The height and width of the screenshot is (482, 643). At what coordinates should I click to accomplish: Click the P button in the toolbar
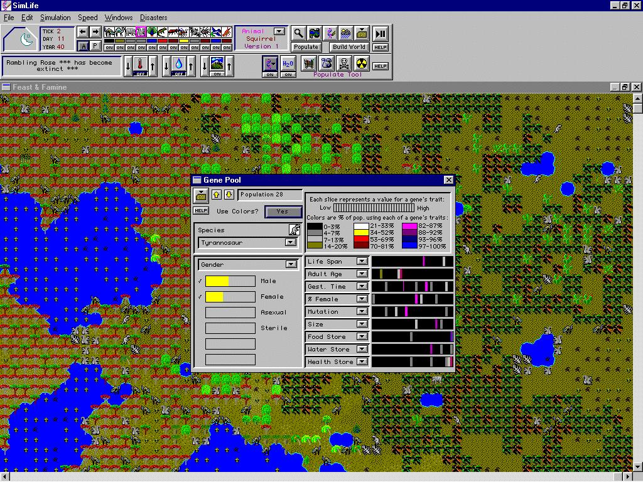point(95,46)
